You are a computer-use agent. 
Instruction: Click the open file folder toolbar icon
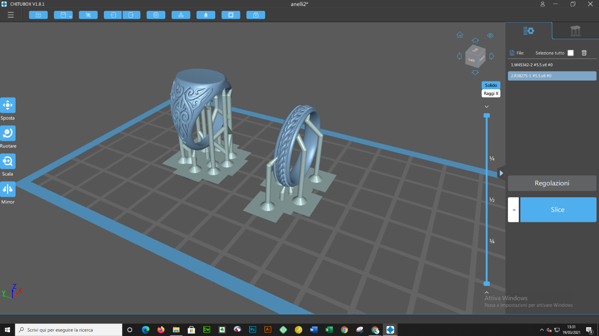(x=38, y=15)
